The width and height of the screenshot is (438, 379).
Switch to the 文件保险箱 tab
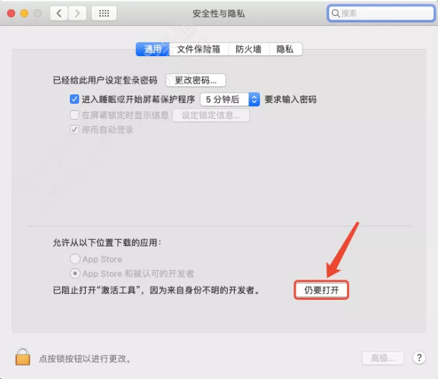click(199, 50)
